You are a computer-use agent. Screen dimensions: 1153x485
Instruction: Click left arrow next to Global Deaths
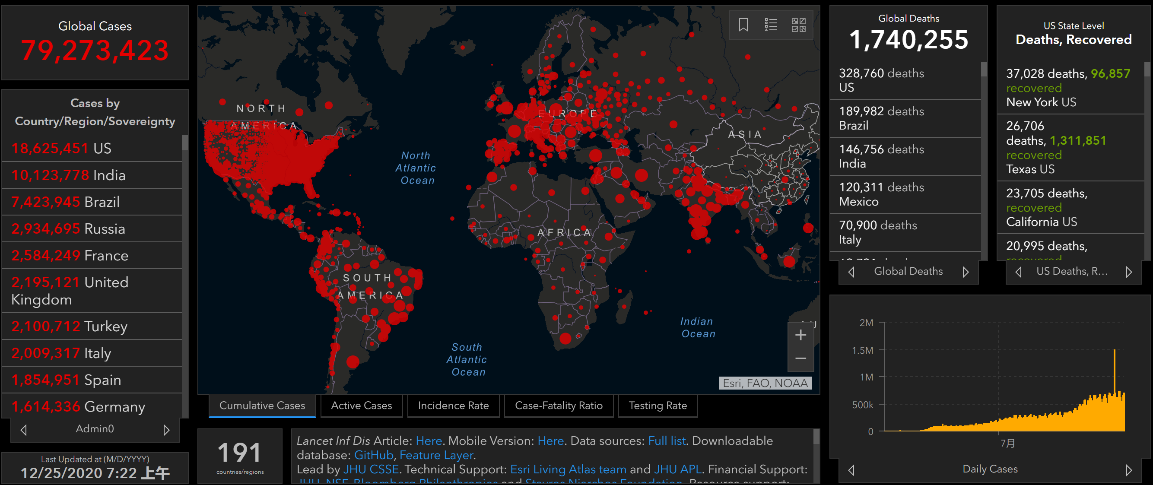851,272
